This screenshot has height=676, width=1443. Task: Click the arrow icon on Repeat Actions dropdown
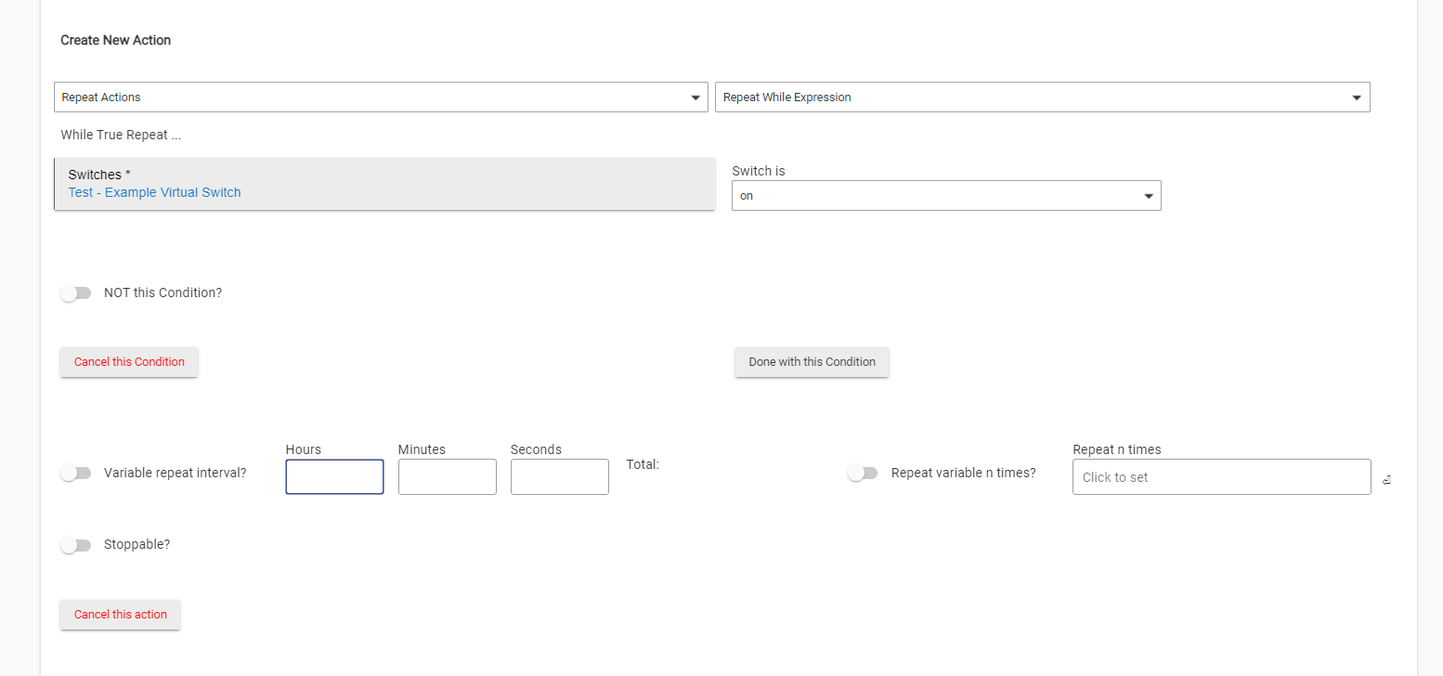coord(695,97)
